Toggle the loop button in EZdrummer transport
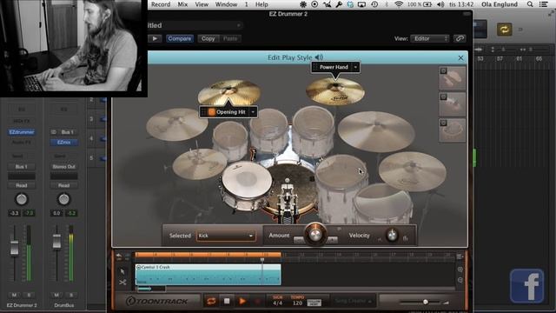Screen dimensions: 556x313 coord(211,302)
